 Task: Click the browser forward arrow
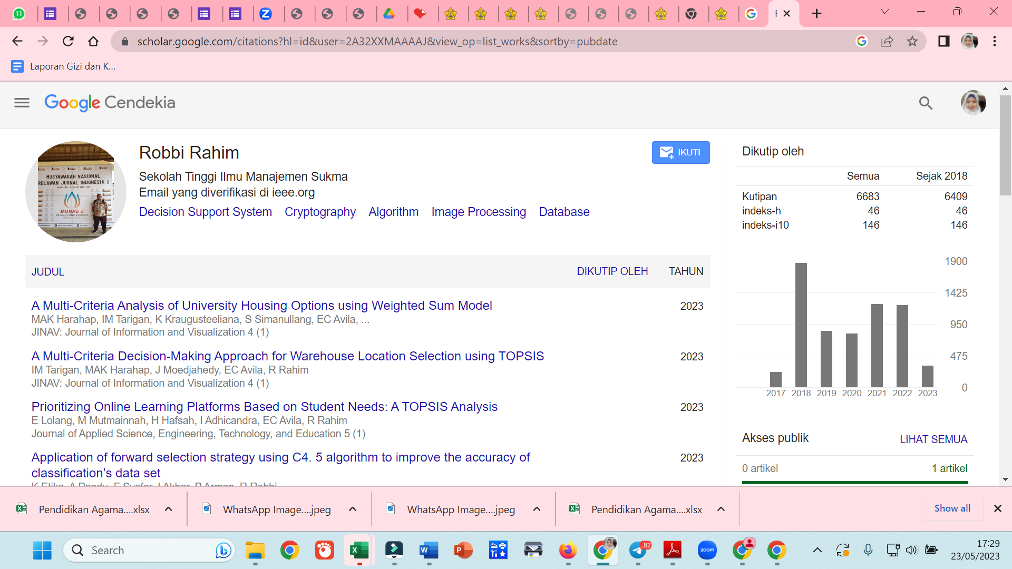43,41
